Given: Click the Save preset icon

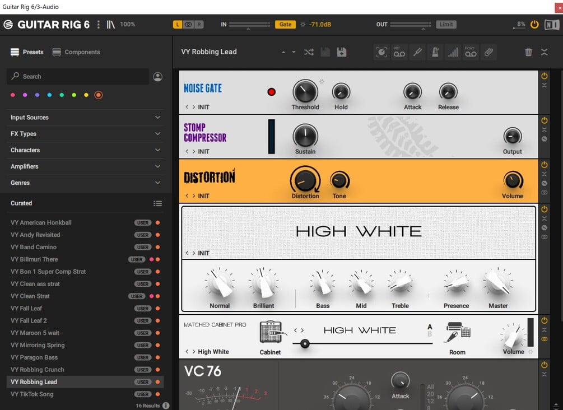Looking at the screenshot, I should click(325, 52).
